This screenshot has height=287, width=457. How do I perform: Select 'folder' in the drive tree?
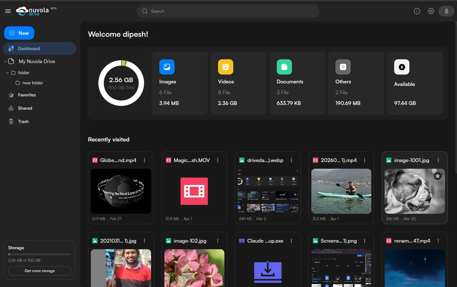tap(23, 73)
